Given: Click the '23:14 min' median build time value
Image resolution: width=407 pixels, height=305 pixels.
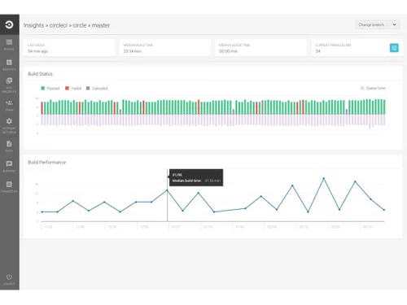Looking at the screenshot, I should click(133, 51).
